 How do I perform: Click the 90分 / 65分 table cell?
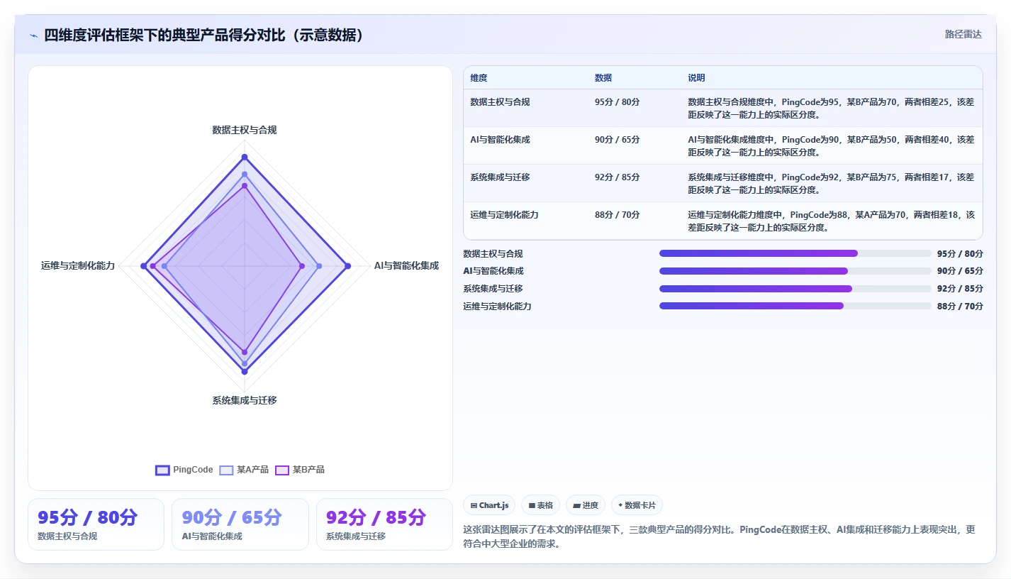click(618, 140)
